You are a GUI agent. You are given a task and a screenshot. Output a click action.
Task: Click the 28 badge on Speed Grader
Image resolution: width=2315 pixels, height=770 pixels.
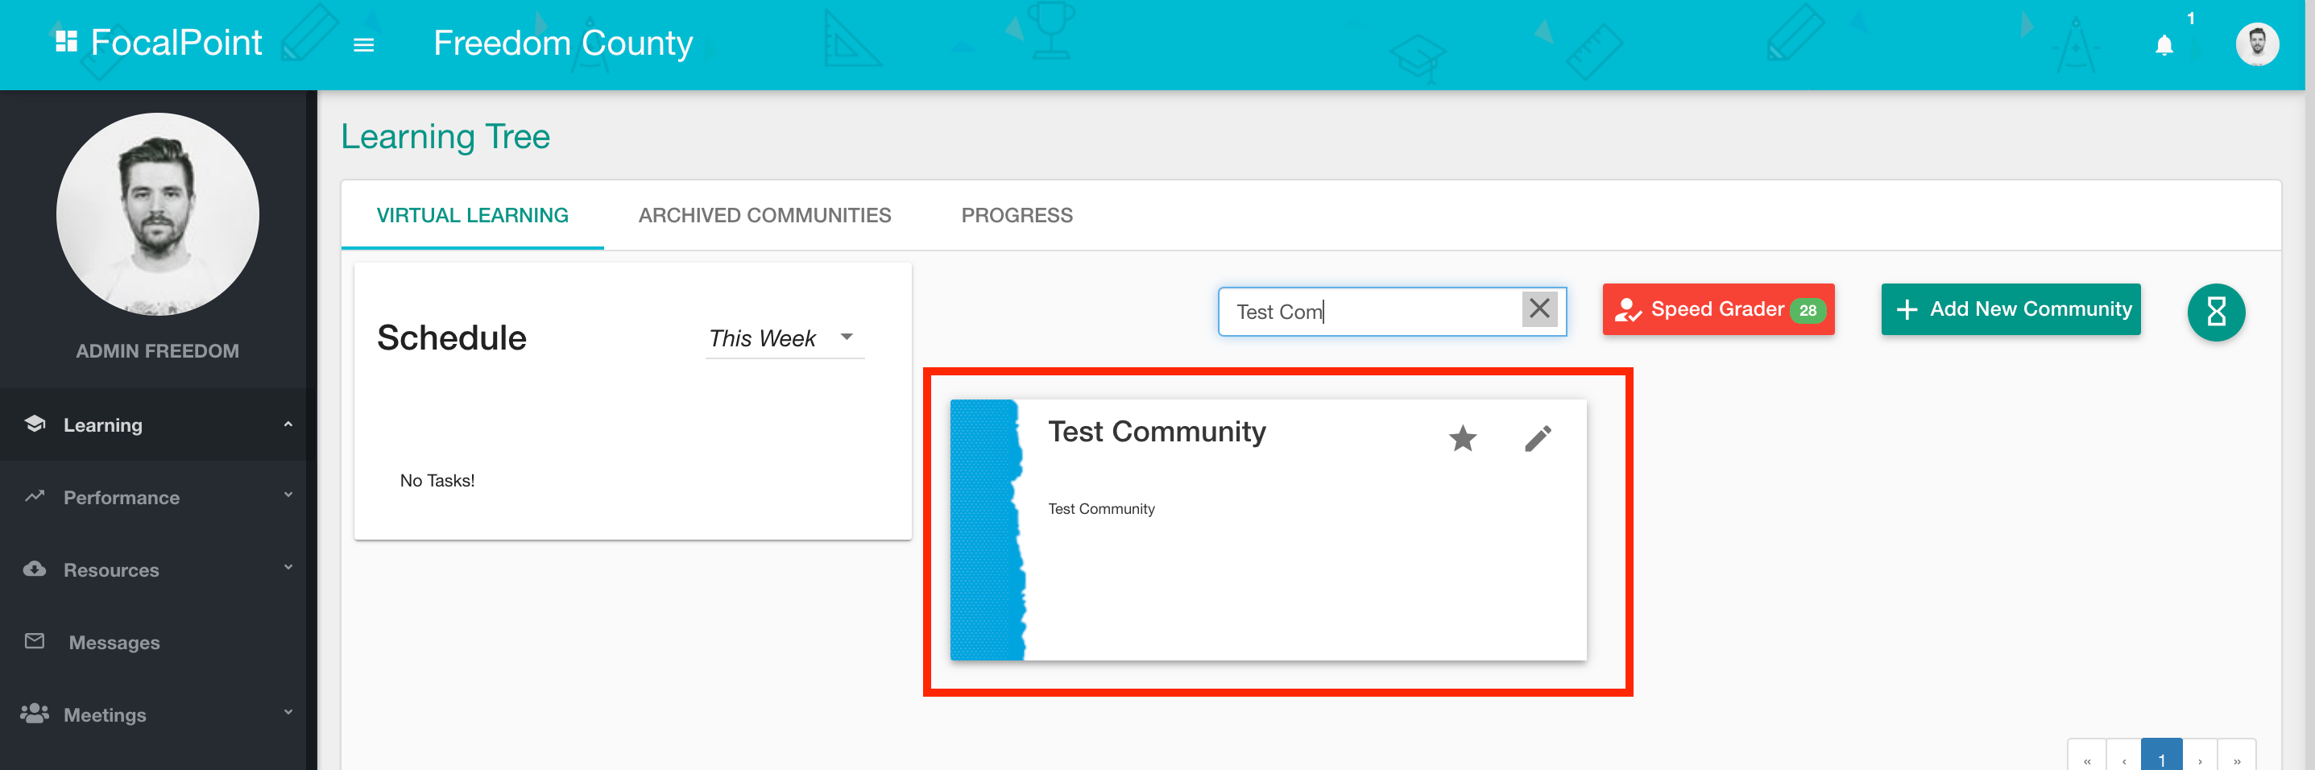[1808, 311]
